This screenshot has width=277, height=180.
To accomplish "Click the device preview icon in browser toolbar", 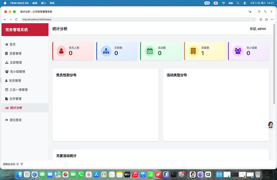I will click(267, 19).
